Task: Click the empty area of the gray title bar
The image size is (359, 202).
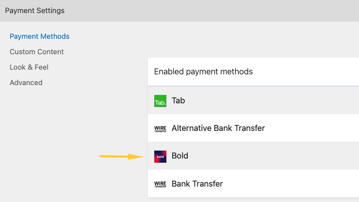Action: pos(210,10)
